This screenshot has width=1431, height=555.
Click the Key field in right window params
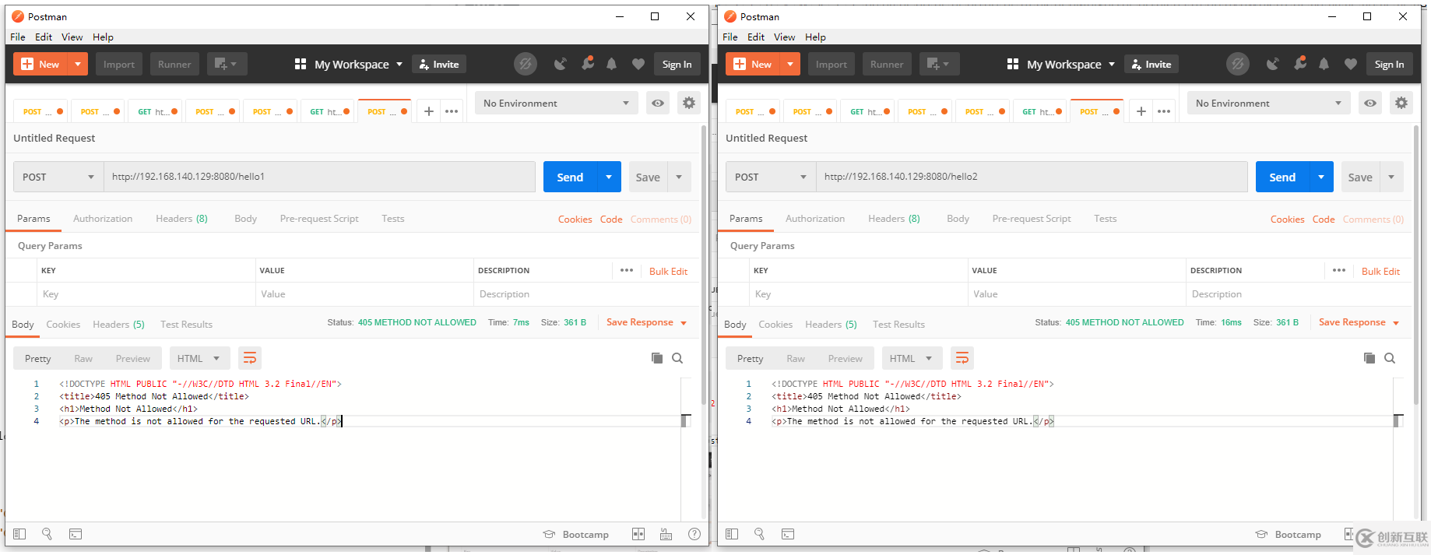(x=858, y=294)
